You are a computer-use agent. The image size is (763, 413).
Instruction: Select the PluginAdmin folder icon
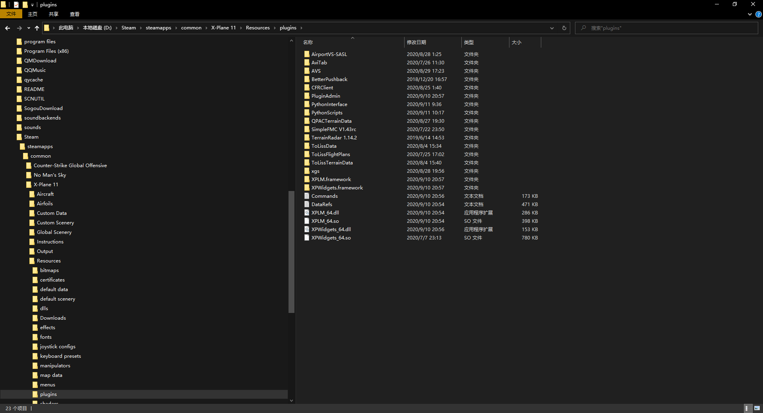click(x=307, y=96)
